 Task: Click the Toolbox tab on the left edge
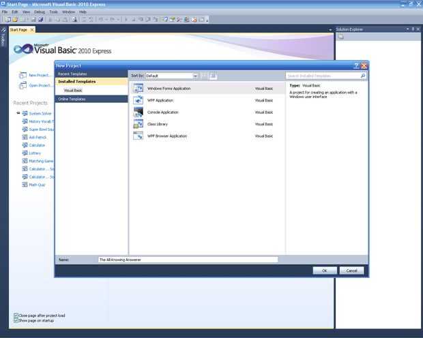click(x=3, y=37)
